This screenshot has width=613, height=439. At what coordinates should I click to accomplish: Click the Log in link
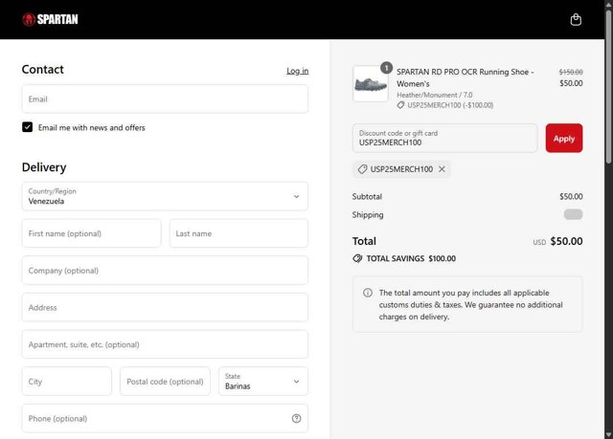click(x=297, y=71)
